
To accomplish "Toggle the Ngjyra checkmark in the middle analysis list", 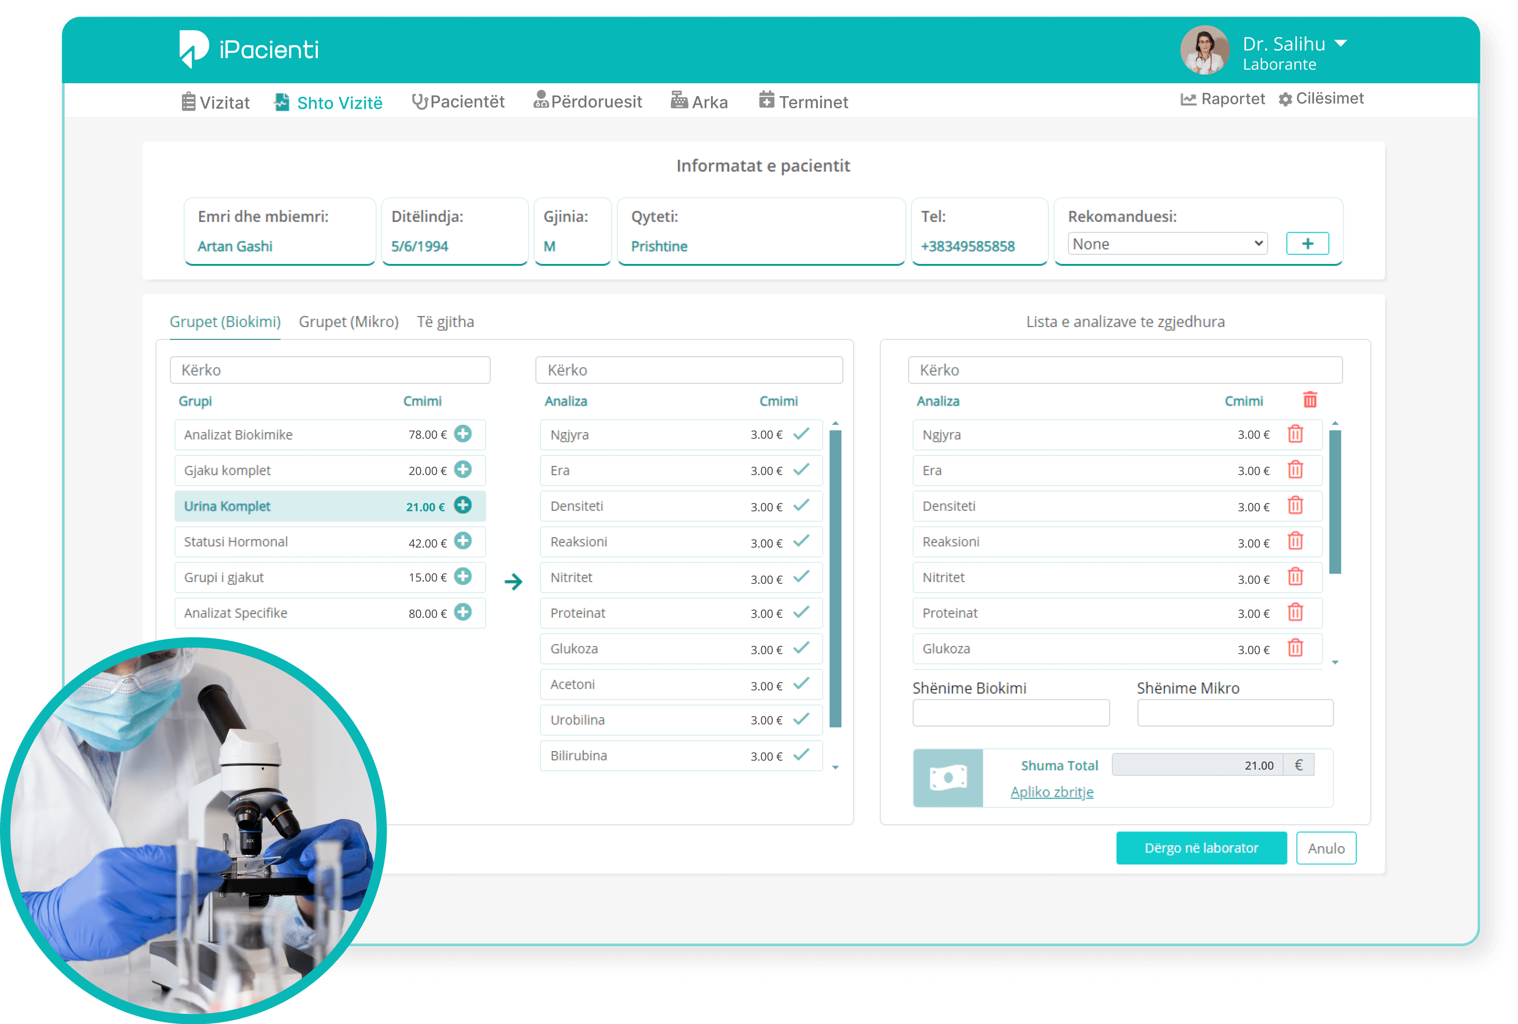I will click(801, 433).
